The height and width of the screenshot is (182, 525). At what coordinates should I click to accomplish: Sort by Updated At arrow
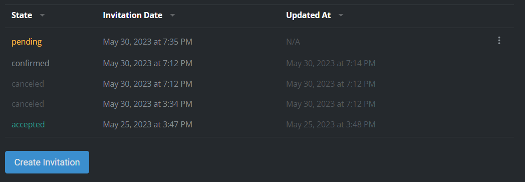point(341,16)
